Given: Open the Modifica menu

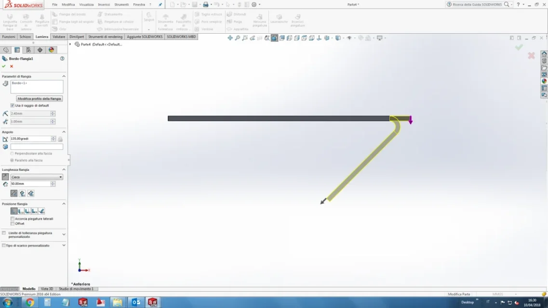Looking at the screenshot, I should [x=68, y=4].
